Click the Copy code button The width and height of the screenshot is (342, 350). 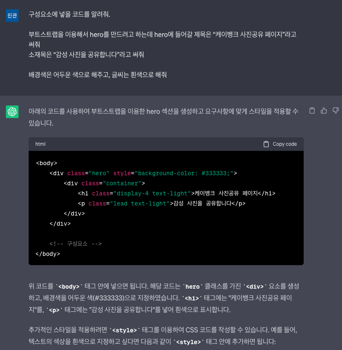tap(280, 144)
